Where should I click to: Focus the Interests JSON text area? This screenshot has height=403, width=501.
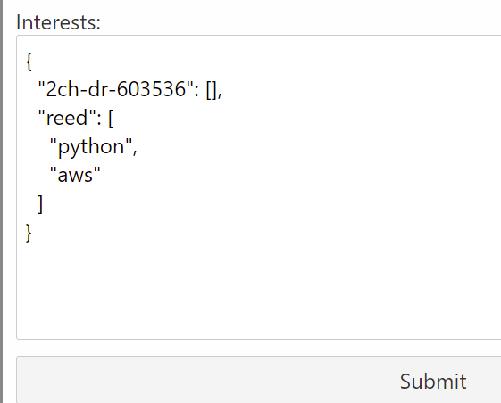[259, 187]
